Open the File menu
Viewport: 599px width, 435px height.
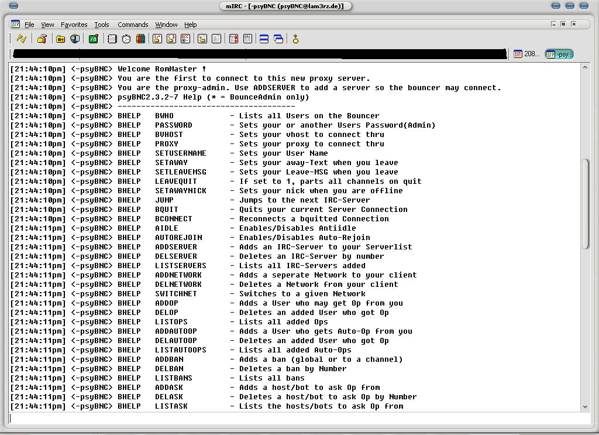click(29, 25)
